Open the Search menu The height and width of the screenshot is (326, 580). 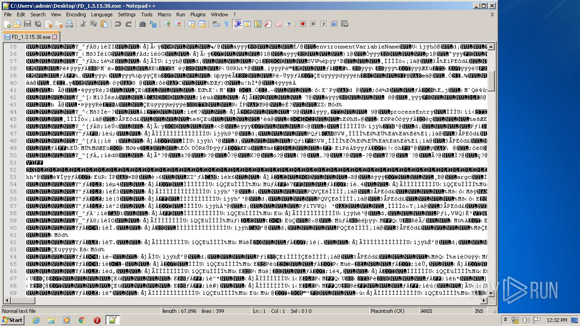pos(38,14)
